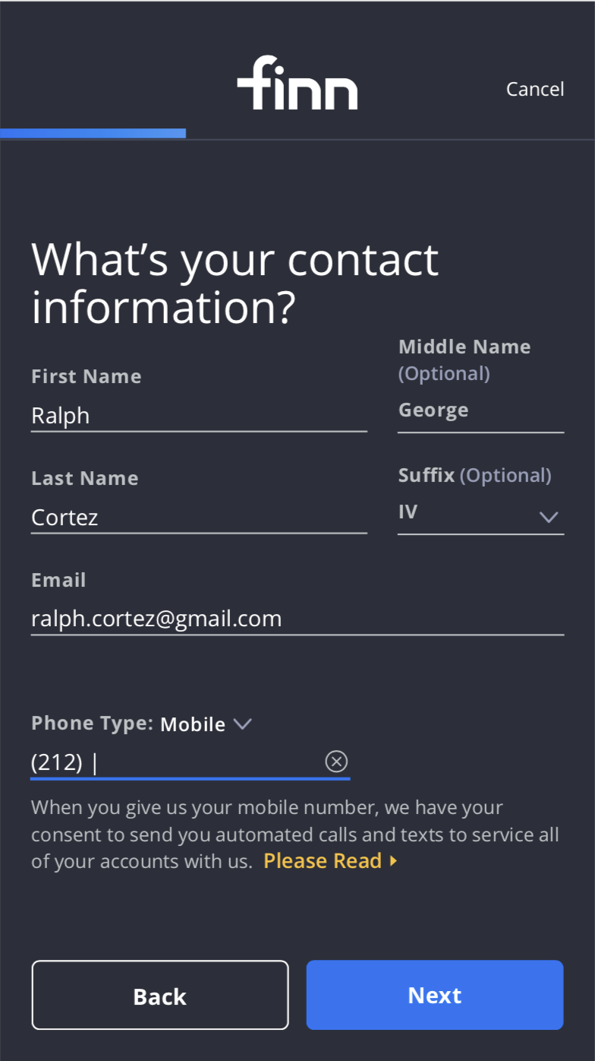Click the Last Name field containing Cortez
Screen dimensions: 595x1061
[x=199, y=518]
